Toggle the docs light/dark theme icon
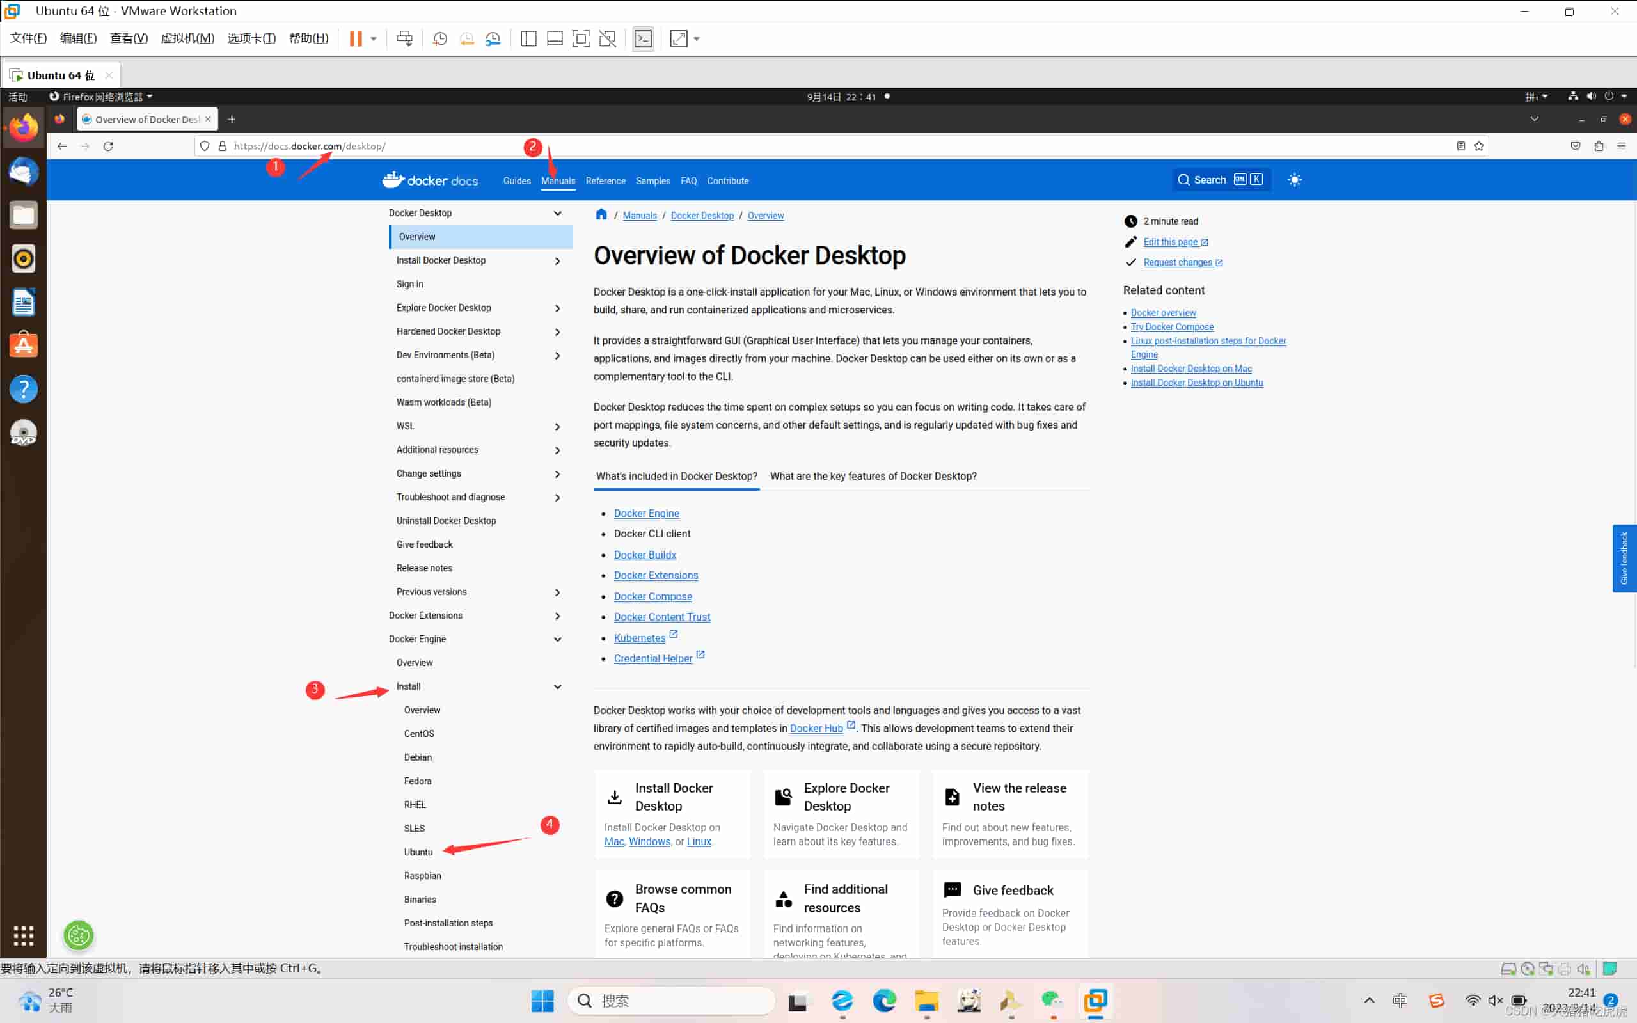The height and width of the screenshot is (1023, 1637). click(x=1294, y=180)
